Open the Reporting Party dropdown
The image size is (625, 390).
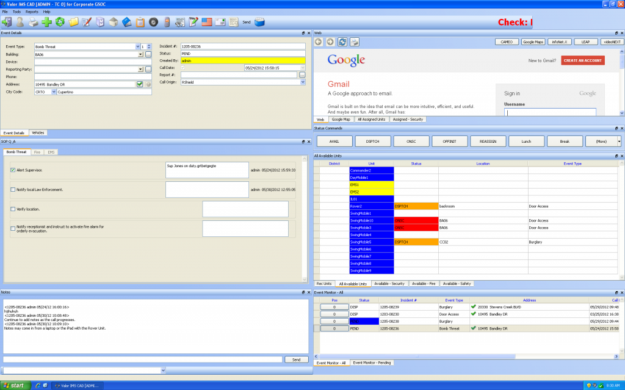[x=140, y=70]
